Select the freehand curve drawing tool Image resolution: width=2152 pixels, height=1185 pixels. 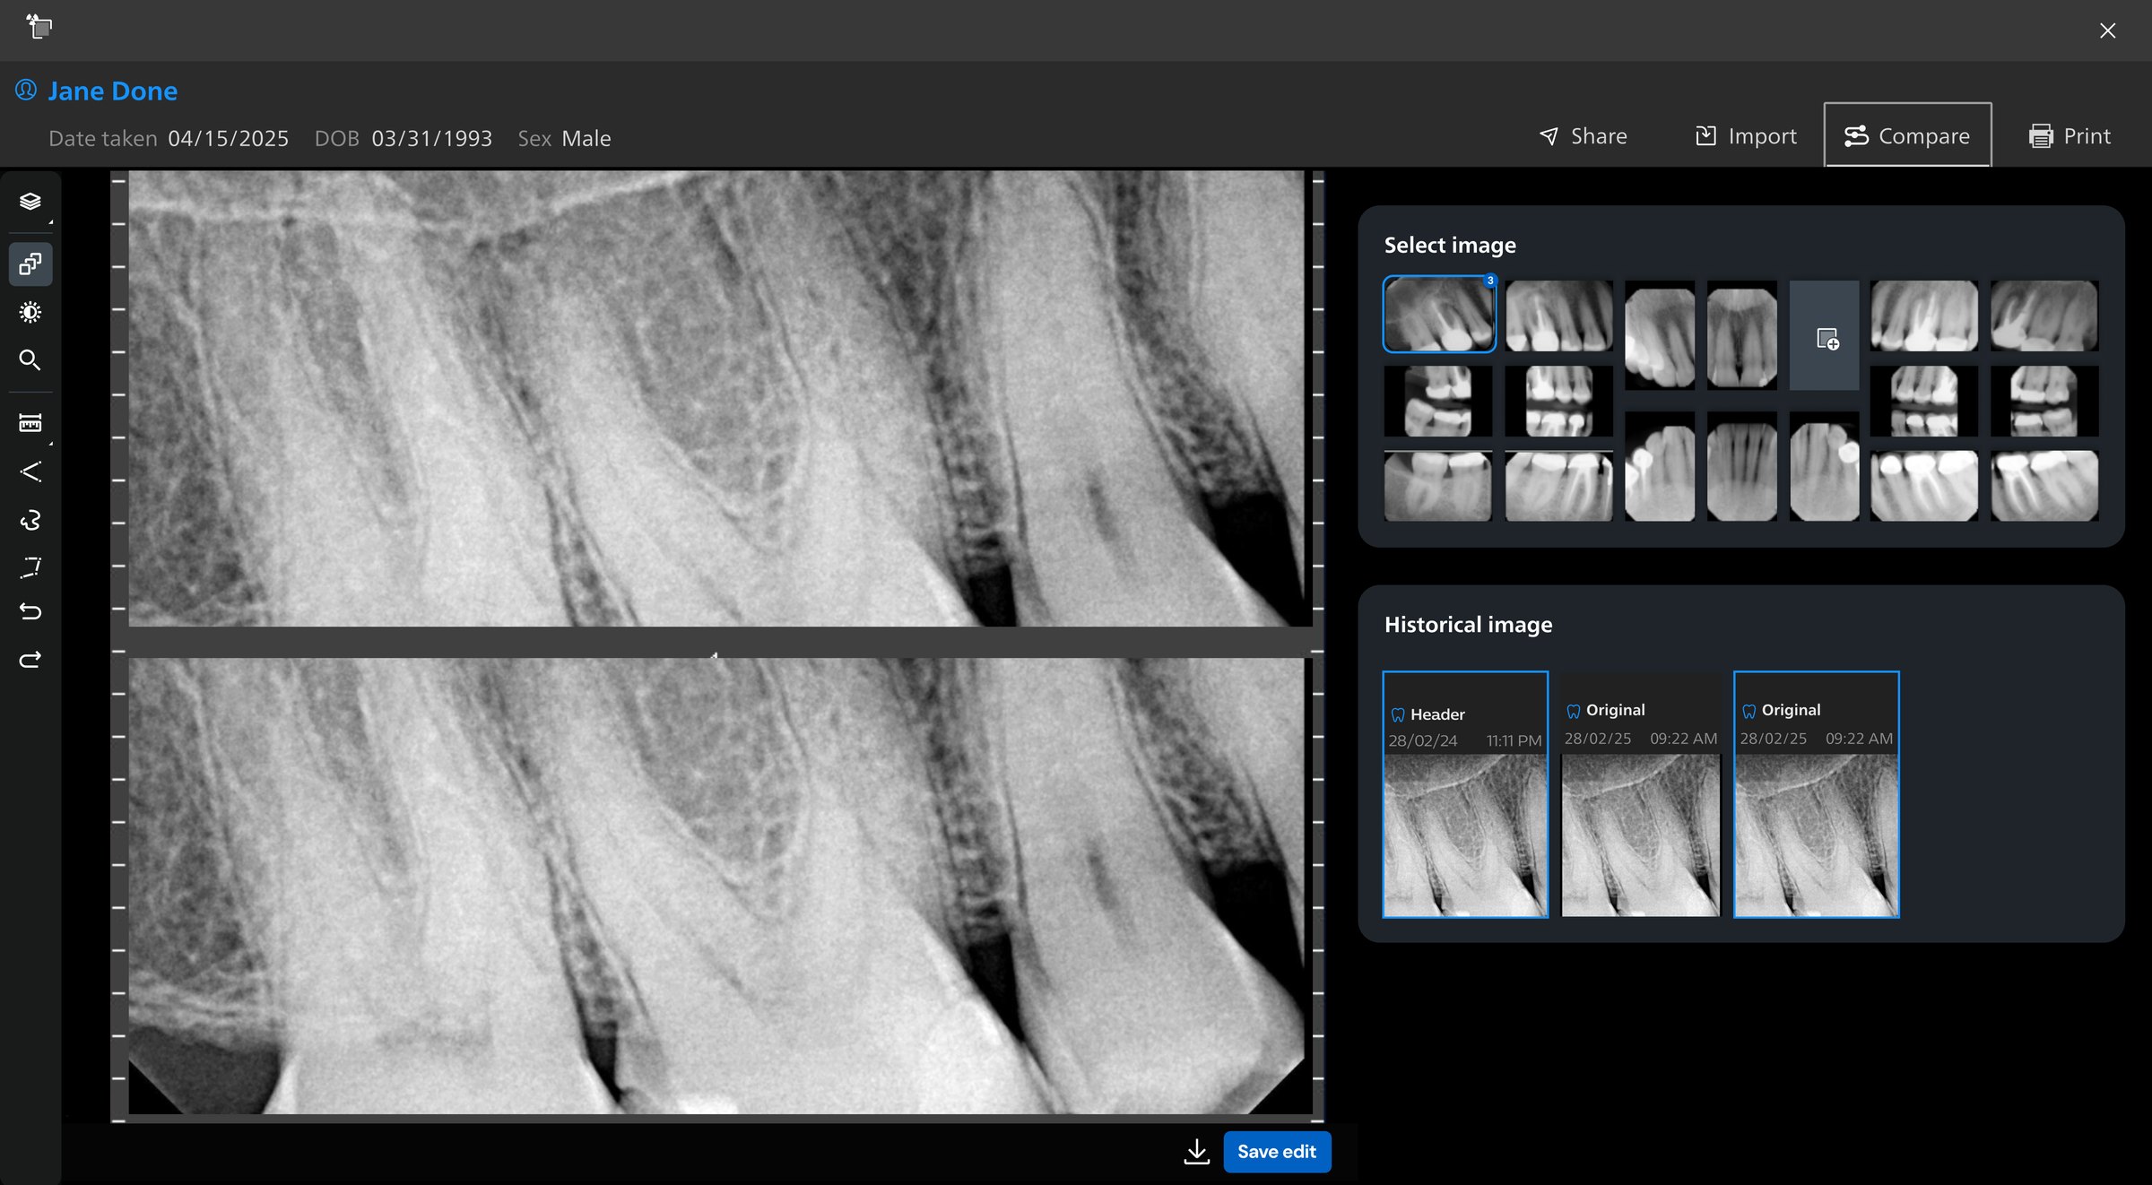[30, 520]
